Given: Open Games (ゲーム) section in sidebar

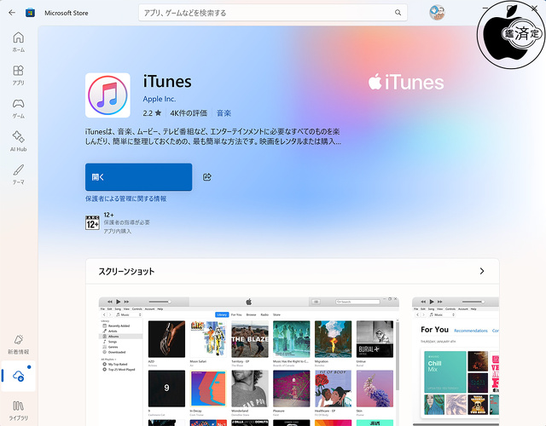Looking at the screenshot, I should coord(19,108).
